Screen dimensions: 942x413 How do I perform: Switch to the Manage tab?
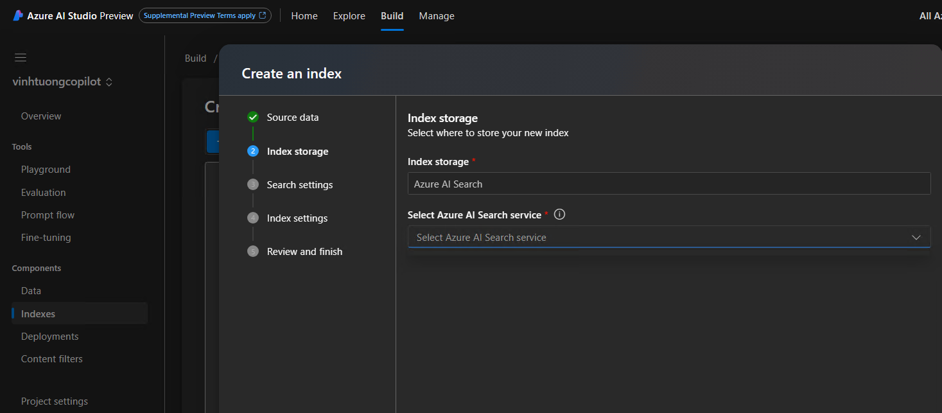[436, 16]
